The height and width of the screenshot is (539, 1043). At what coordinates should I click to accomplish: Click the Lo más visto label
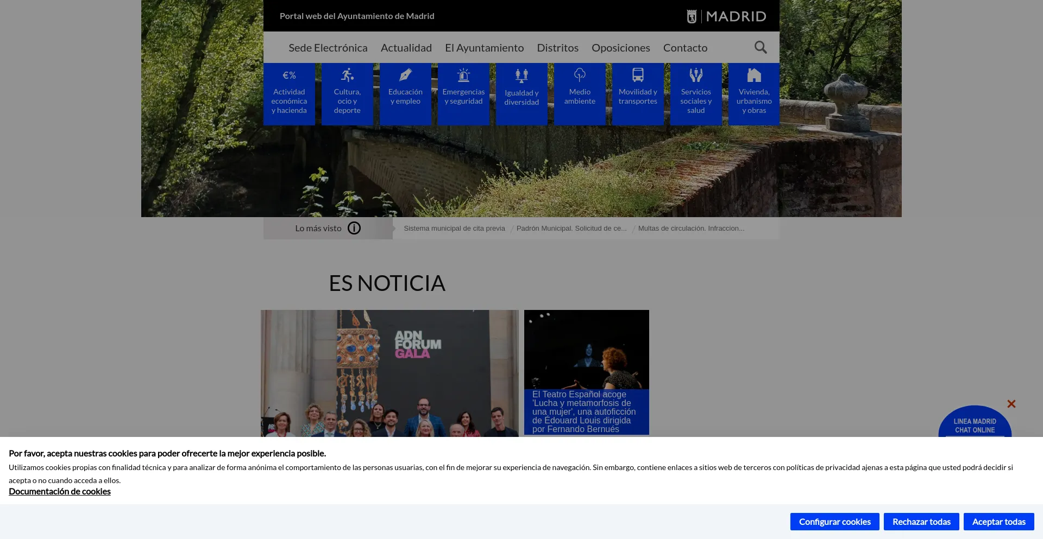318,229
